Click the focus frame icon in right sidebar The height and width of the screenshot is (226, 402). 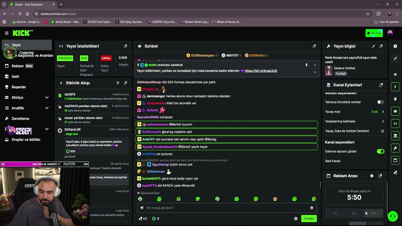click(395, 74)
